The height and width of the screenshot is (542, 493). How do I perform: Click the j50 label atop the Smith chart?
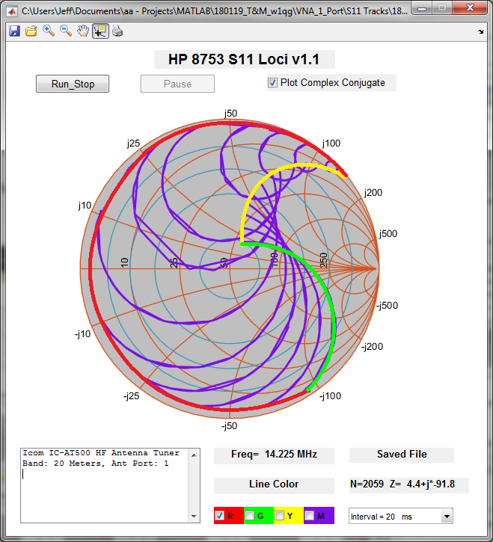click(230, 114)
